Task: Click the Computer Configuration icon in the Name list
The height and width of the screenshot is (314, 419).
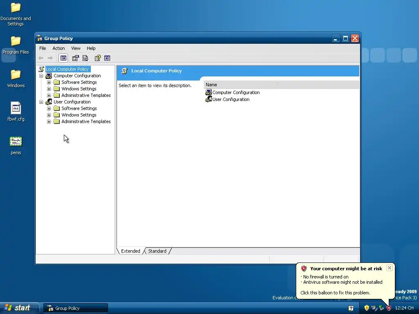Action: pyautogui.click(x=208, y=92)
